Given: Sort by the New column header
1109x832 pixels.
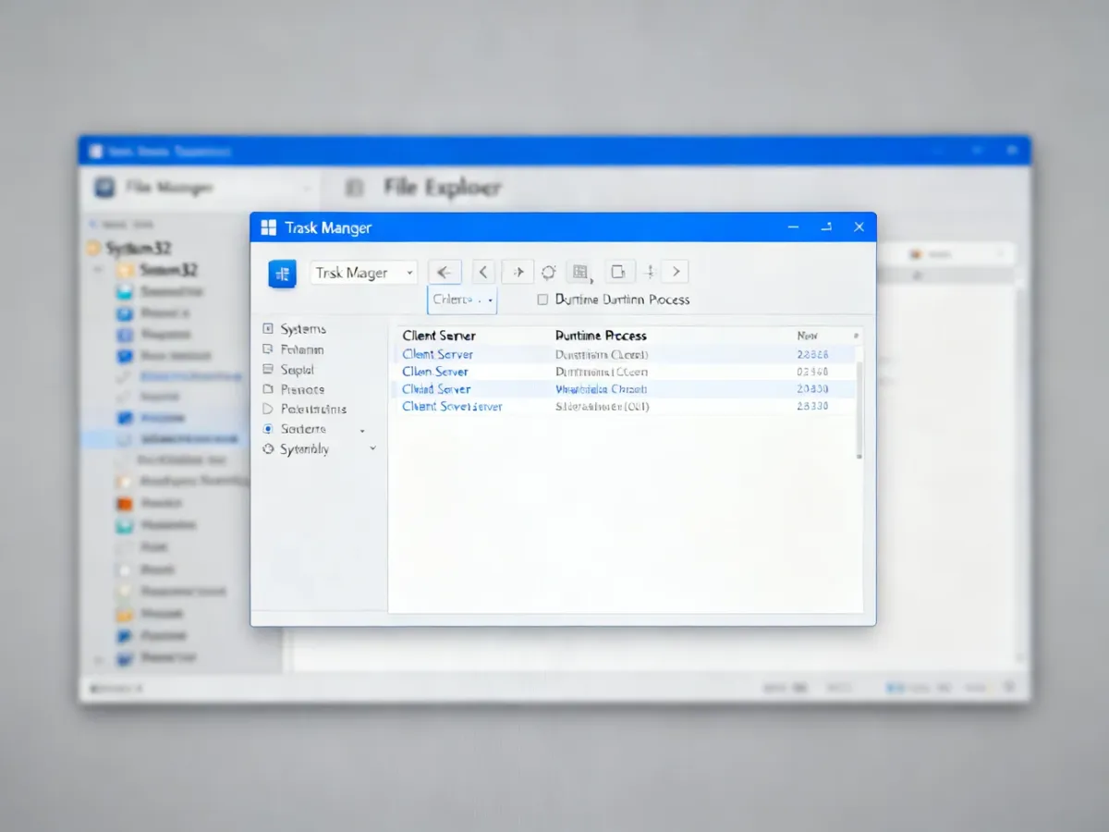Looking at the screenshot, I should tap(808, 336).
